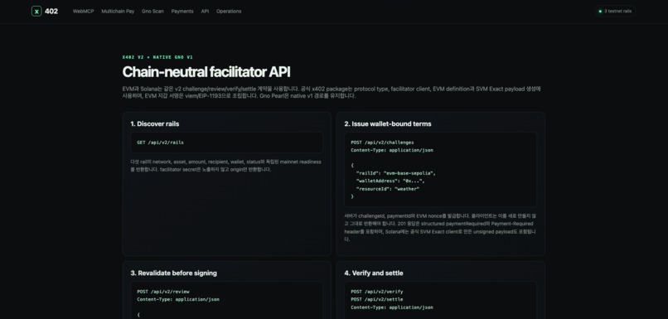Click the POST /api/v2/settle code line
668x319 pixels.
[376, 299]
